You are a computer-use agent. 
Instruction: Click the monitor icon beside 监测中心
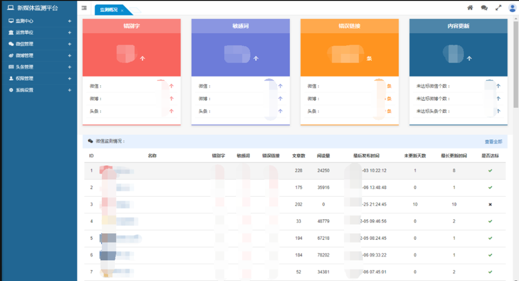[11, 21]
